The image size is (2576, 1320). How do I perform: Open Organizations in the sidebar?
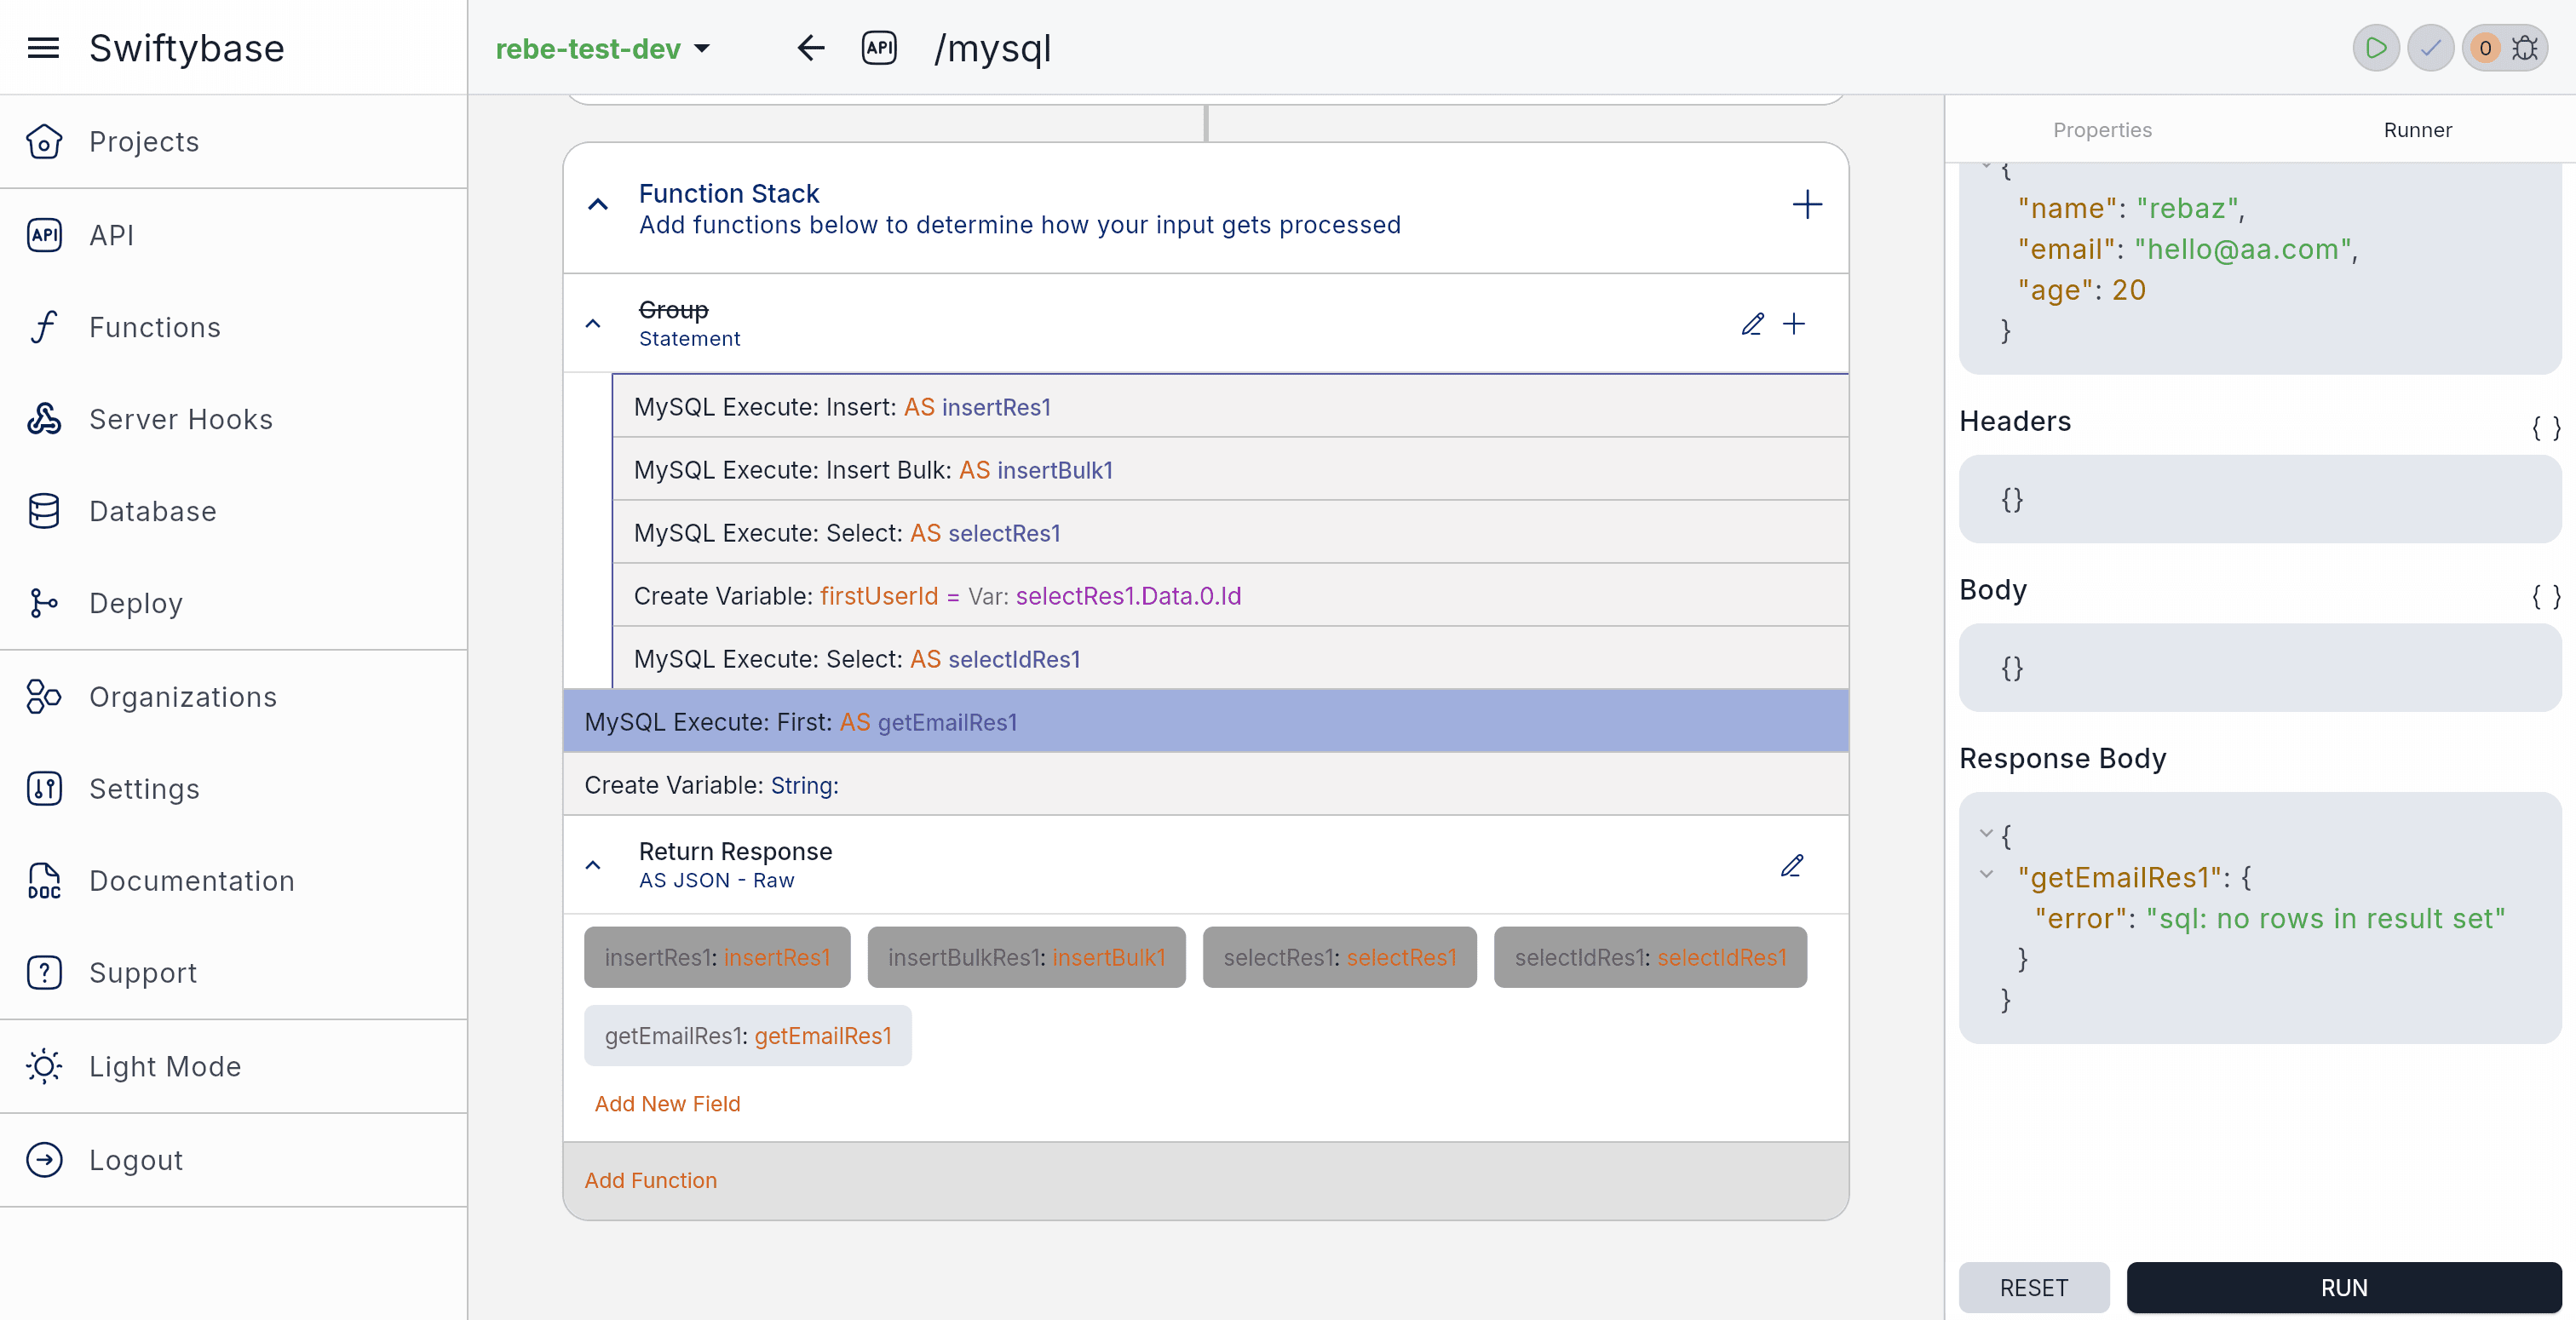tap(233, 697)
